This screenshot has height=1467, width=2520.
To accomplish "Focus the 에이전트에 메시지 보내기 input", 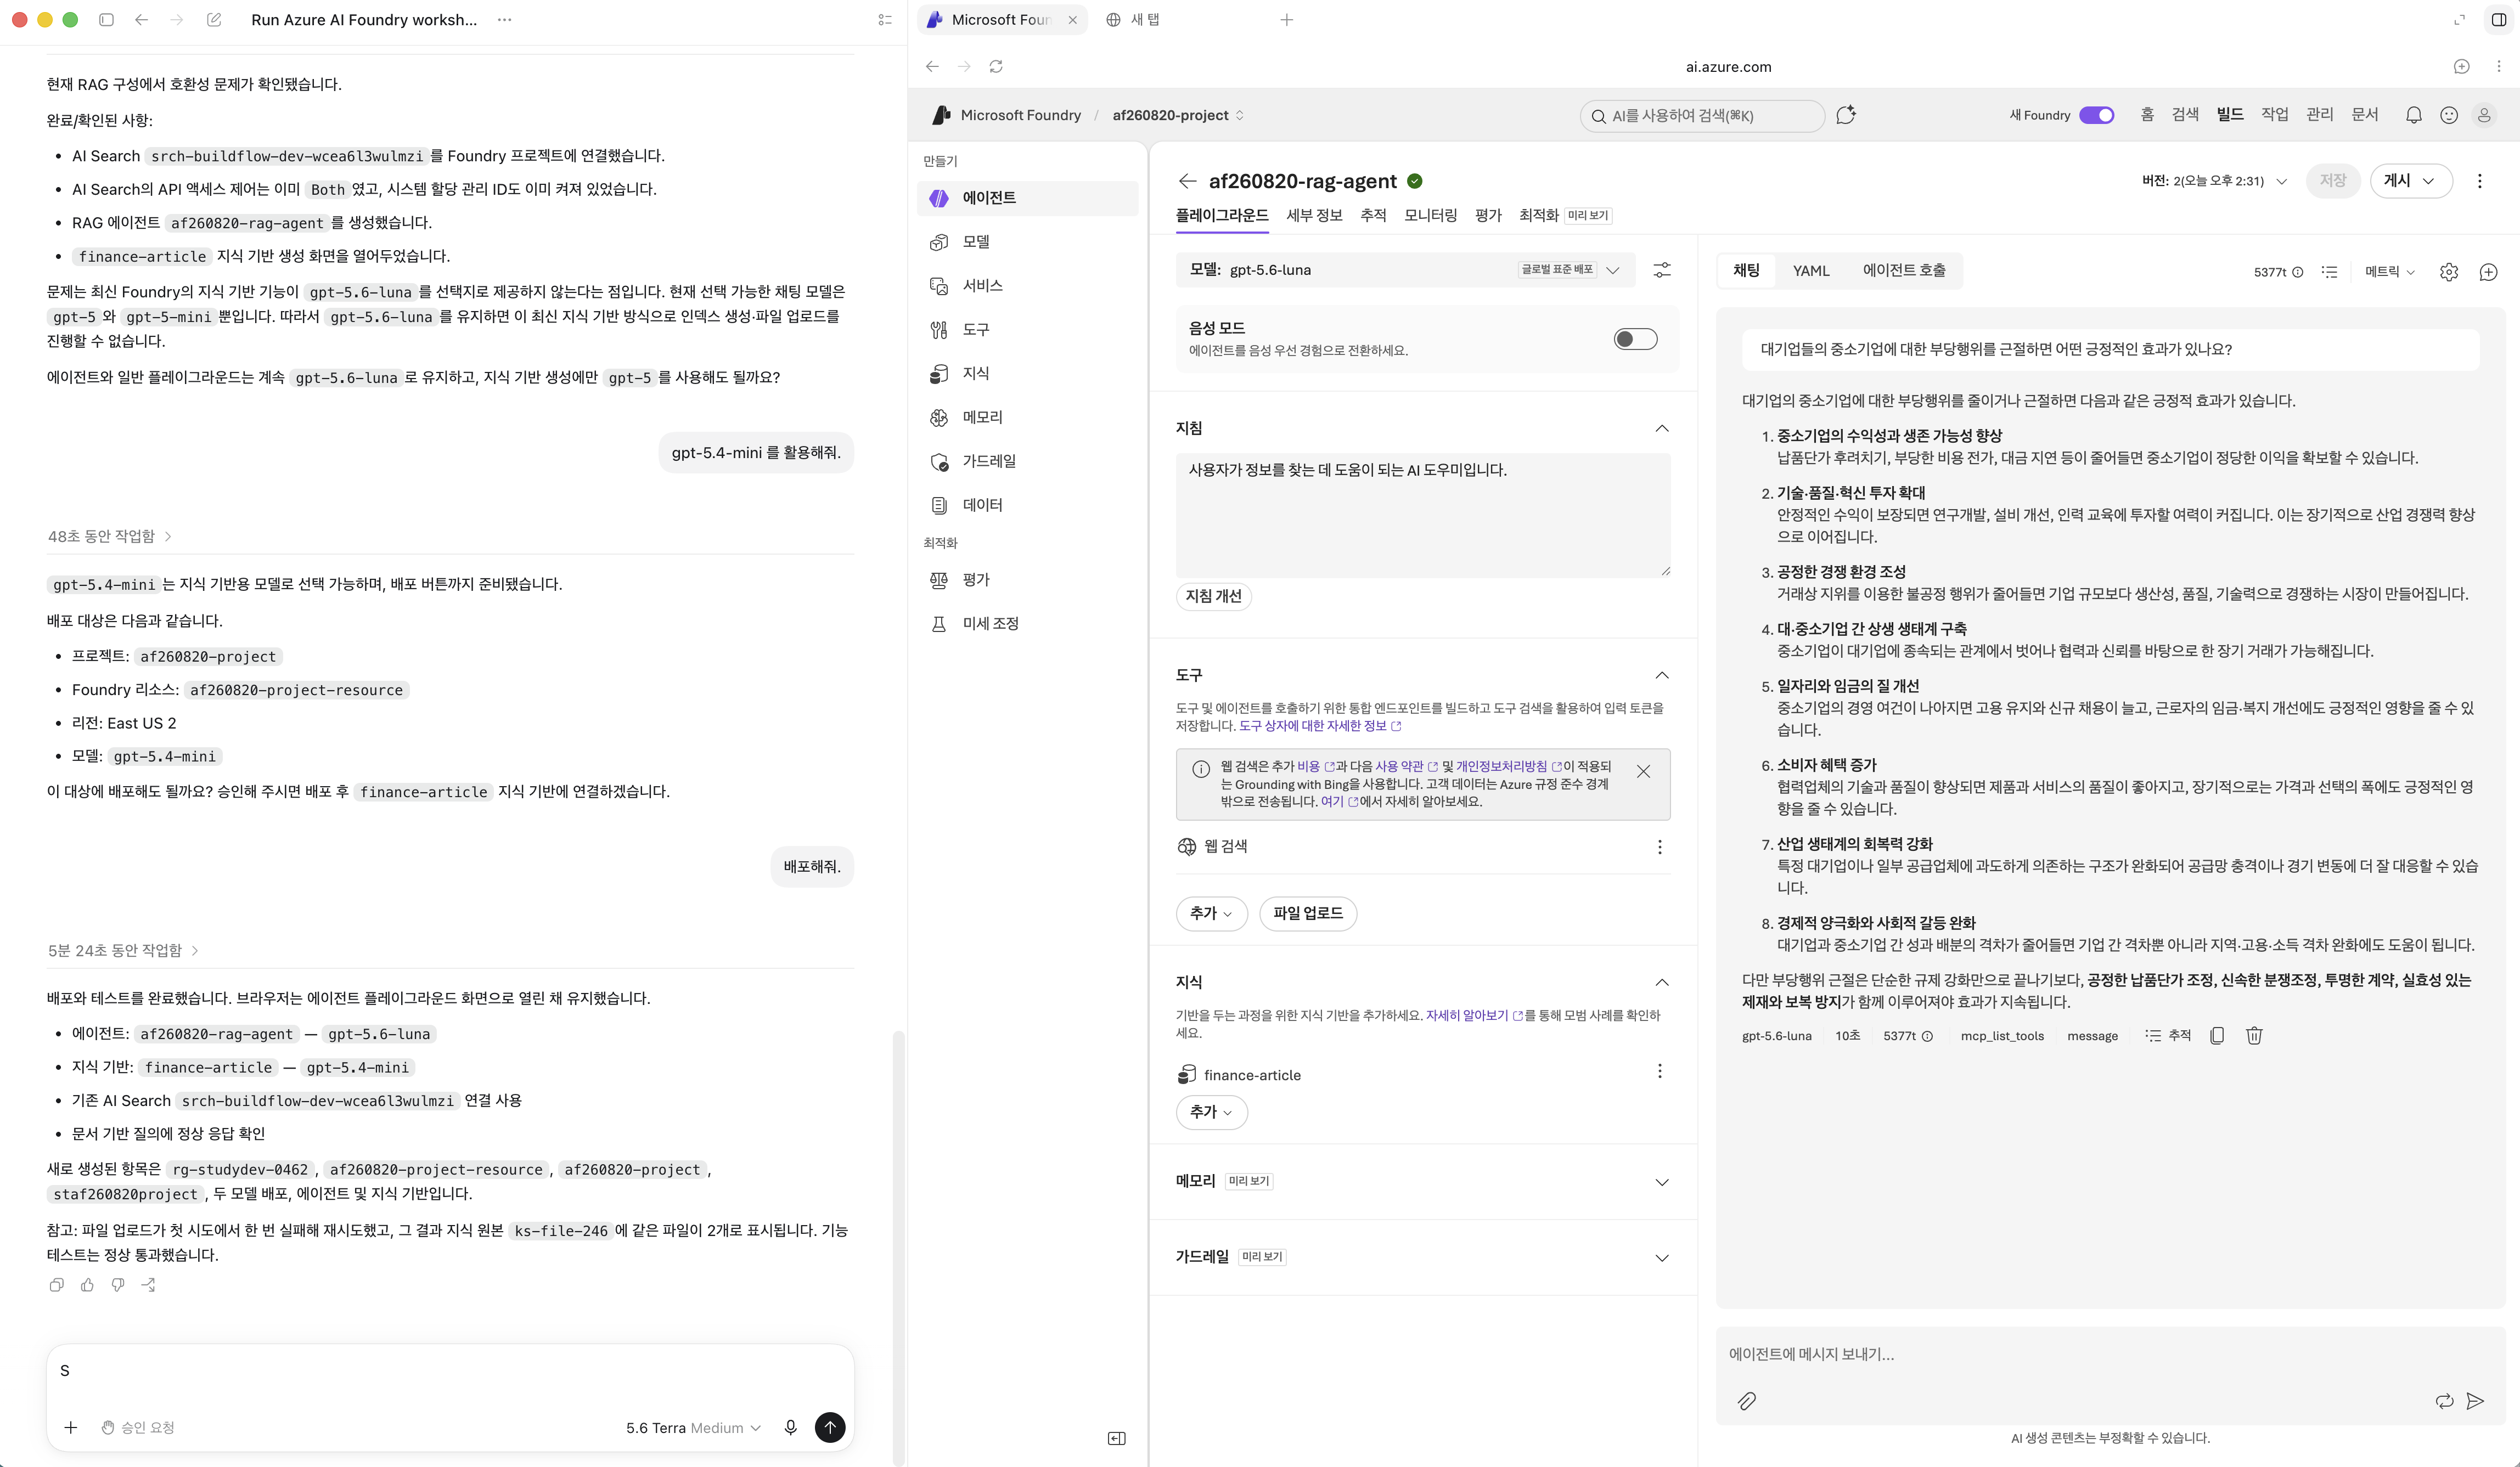I will pyautogui.click(x=2110, y=1355).
